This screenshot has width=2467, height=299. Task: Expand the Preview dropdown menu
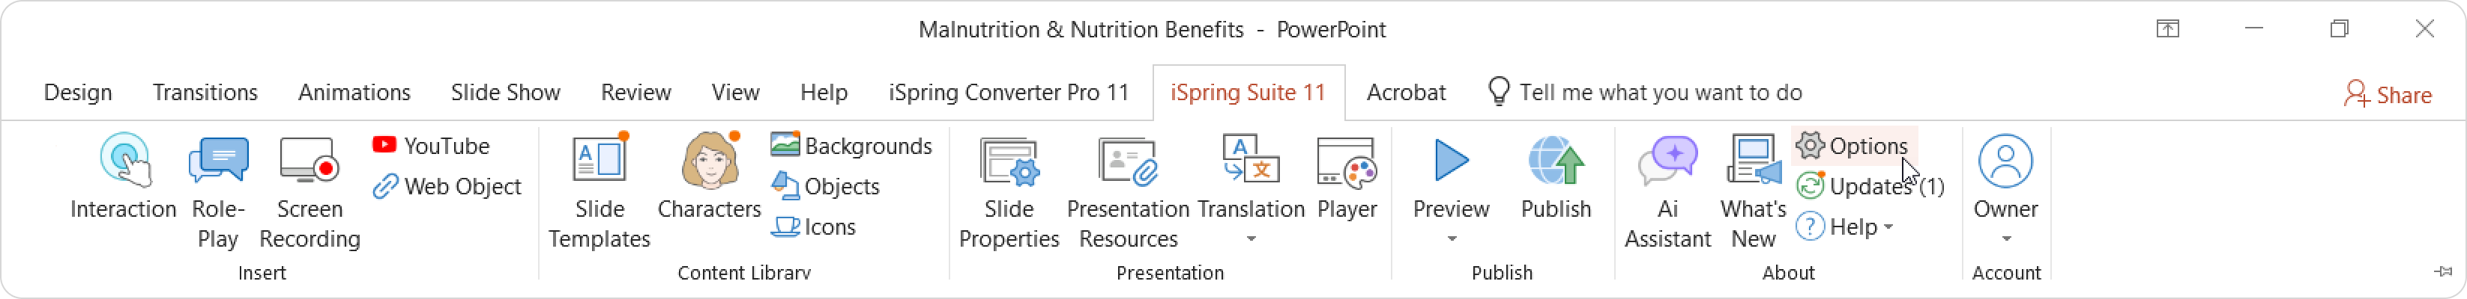click(x=1451, y=238)
